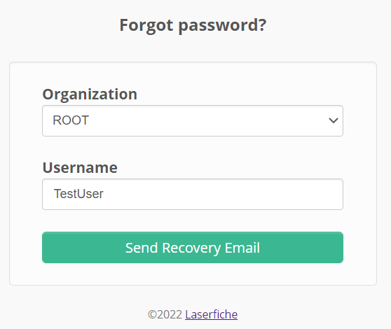Click the chevron arrow in Organization dropdown
The width and height of the screenshot is (391, 329).
coord(333,120)
